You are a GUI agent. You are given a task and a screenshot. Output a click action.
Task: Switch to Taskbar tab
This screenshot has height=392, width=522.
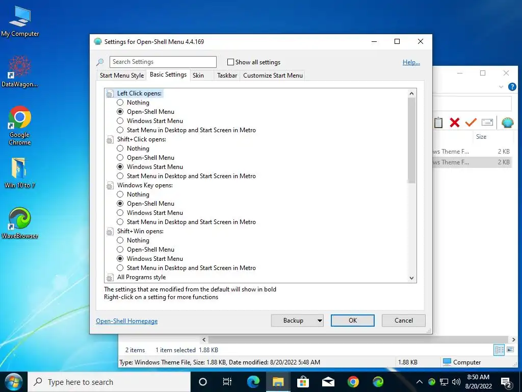tap(227, 76)
